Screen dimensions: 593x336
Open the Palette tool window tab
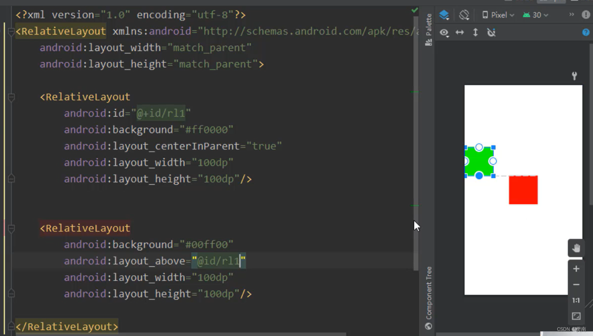click(x=429, y=29)
